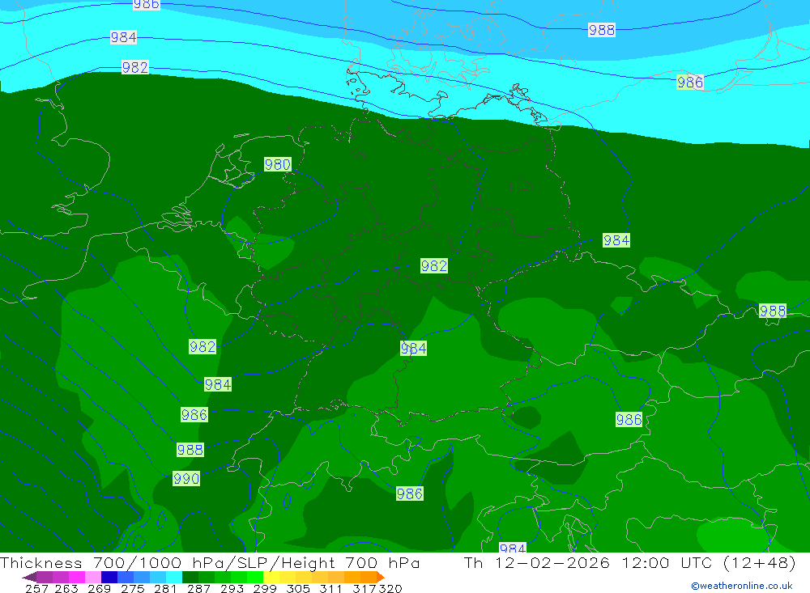The image size is (810, 593).
Task: Click legend value 299
Action: tap(265, 588)
